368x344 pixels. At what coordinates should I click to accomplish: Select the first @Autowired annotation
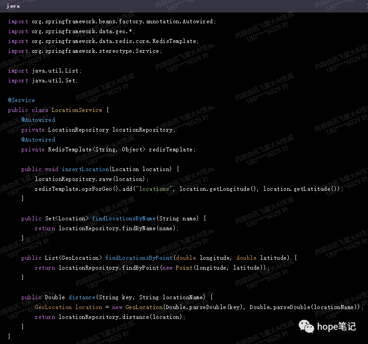point(38,120)
